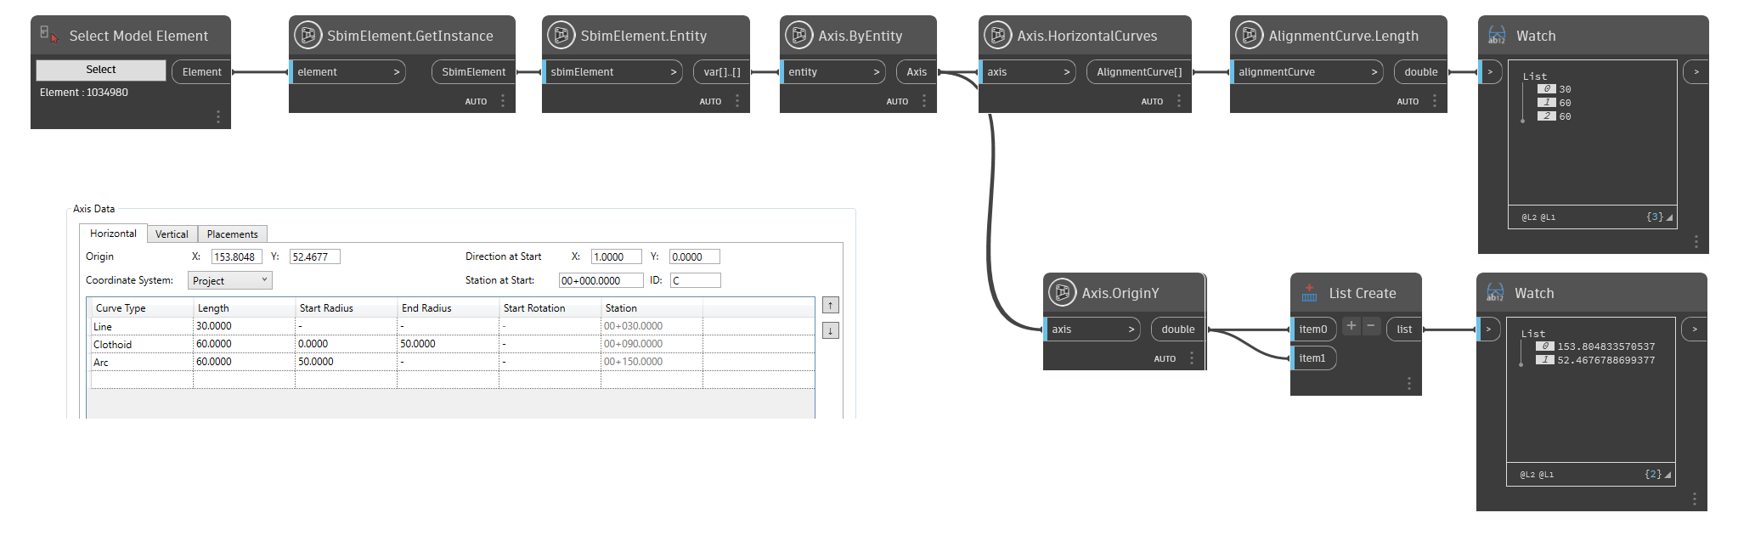Click the list output port on List Create
The height and width of the screenshot is (552, 1738).
click(x=1404, y=330)
